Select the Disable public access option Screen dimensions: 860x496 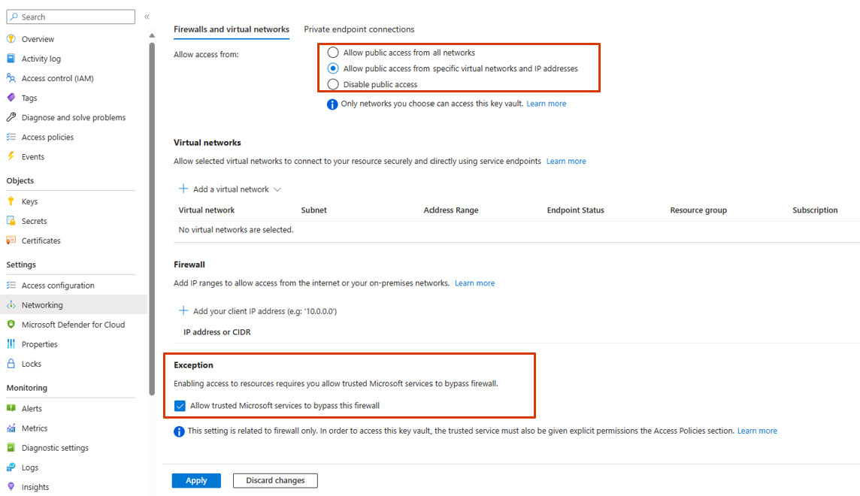[333, 84]
